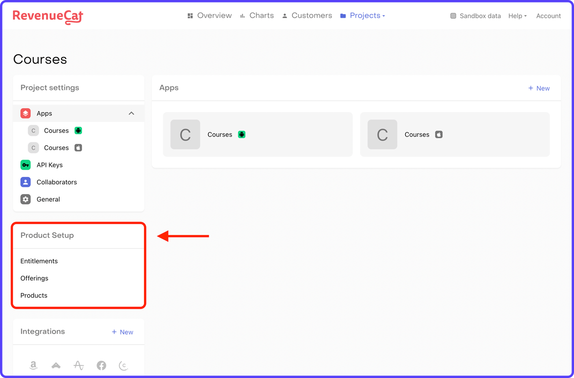Collapse the Apps section chevron
The image size is (574, 378).
point(131,114)
